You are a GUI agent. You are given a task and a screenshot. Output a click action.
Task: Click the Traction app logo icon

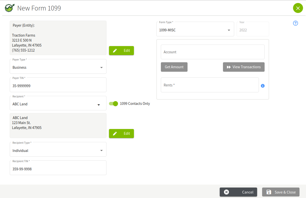tap(10, 8)
